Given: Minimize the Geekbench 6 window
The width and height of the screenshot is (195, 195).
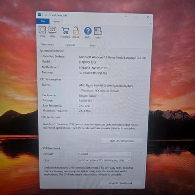Looking at the screenshot, I should pyautogui.click(x=126, y=17).
